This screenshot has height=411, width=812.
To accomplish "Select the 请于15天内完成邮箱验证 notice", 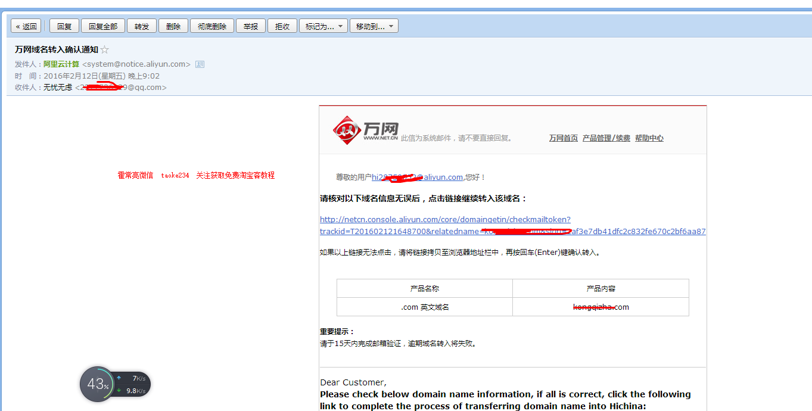I will click(398, 344).
